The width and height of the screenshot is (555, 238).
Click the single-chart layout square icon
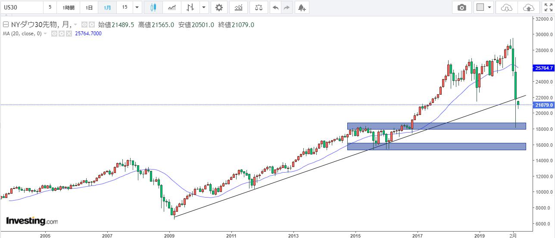[480, 7]
